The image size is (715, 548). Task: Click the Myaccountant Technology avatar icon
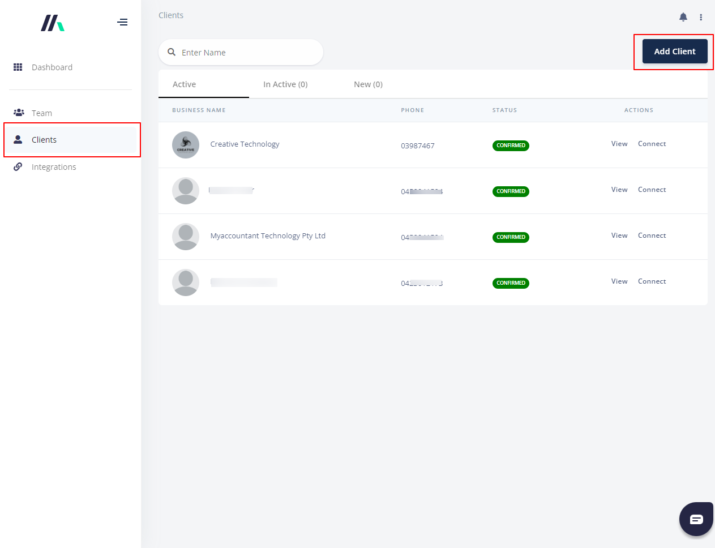click(x=186, y=237)
